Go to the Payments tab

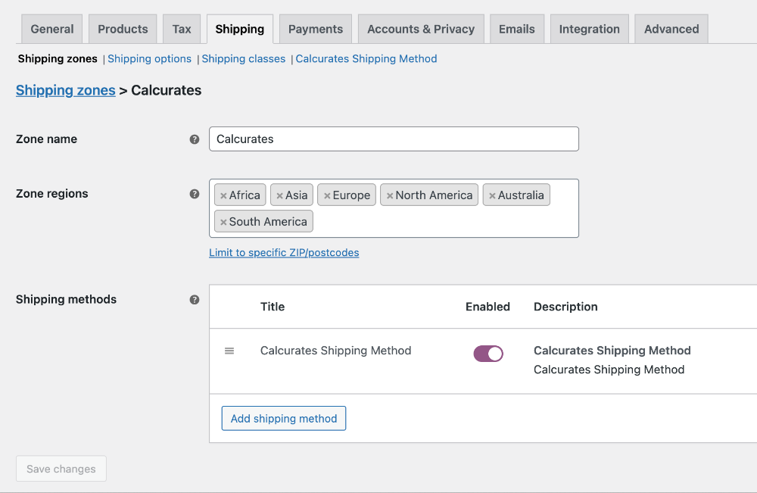point(316,29)
